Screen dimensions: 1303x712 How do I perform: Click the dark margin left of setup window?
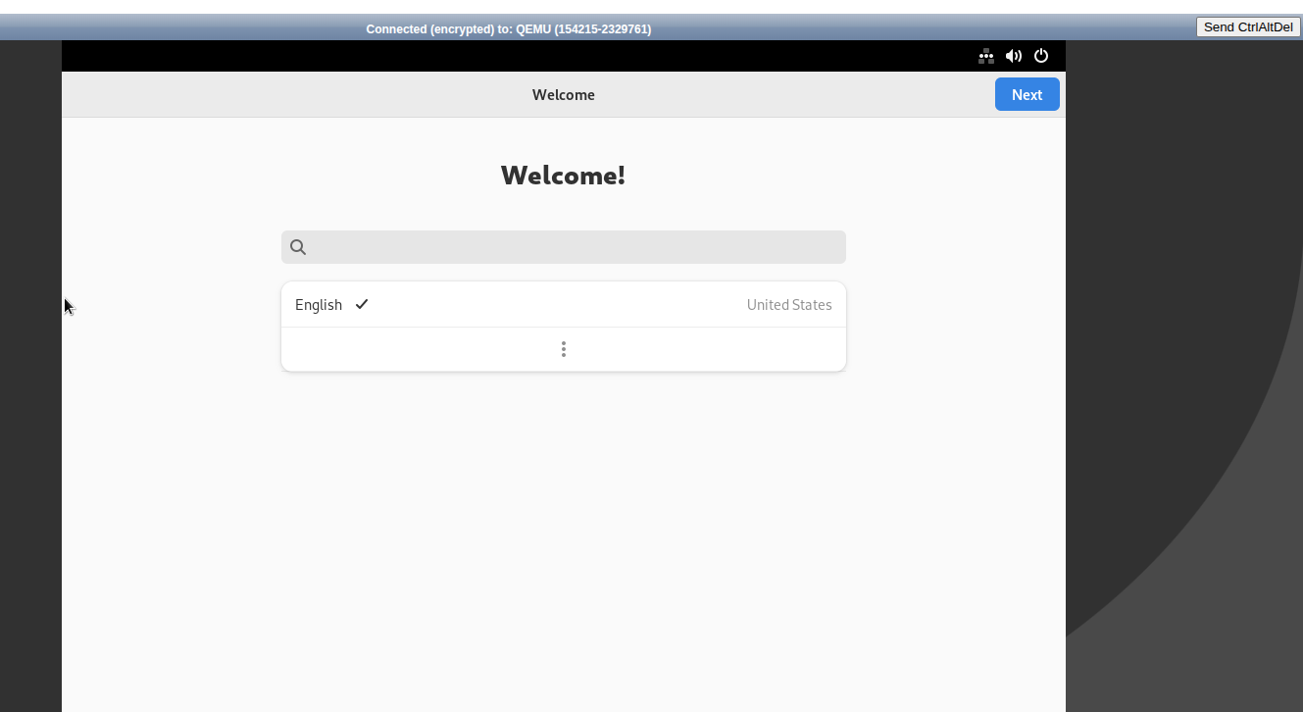(x=29, y=441)
